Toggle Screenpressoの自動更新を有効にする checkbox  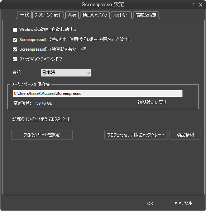15,49
